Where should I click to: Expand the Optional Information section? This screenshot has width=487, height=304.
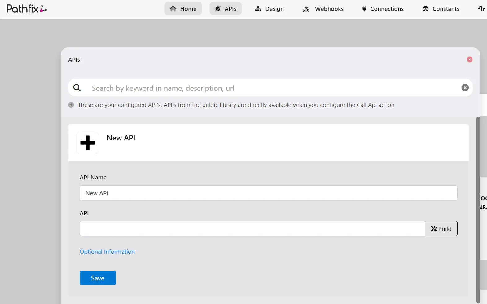[107, 252]
